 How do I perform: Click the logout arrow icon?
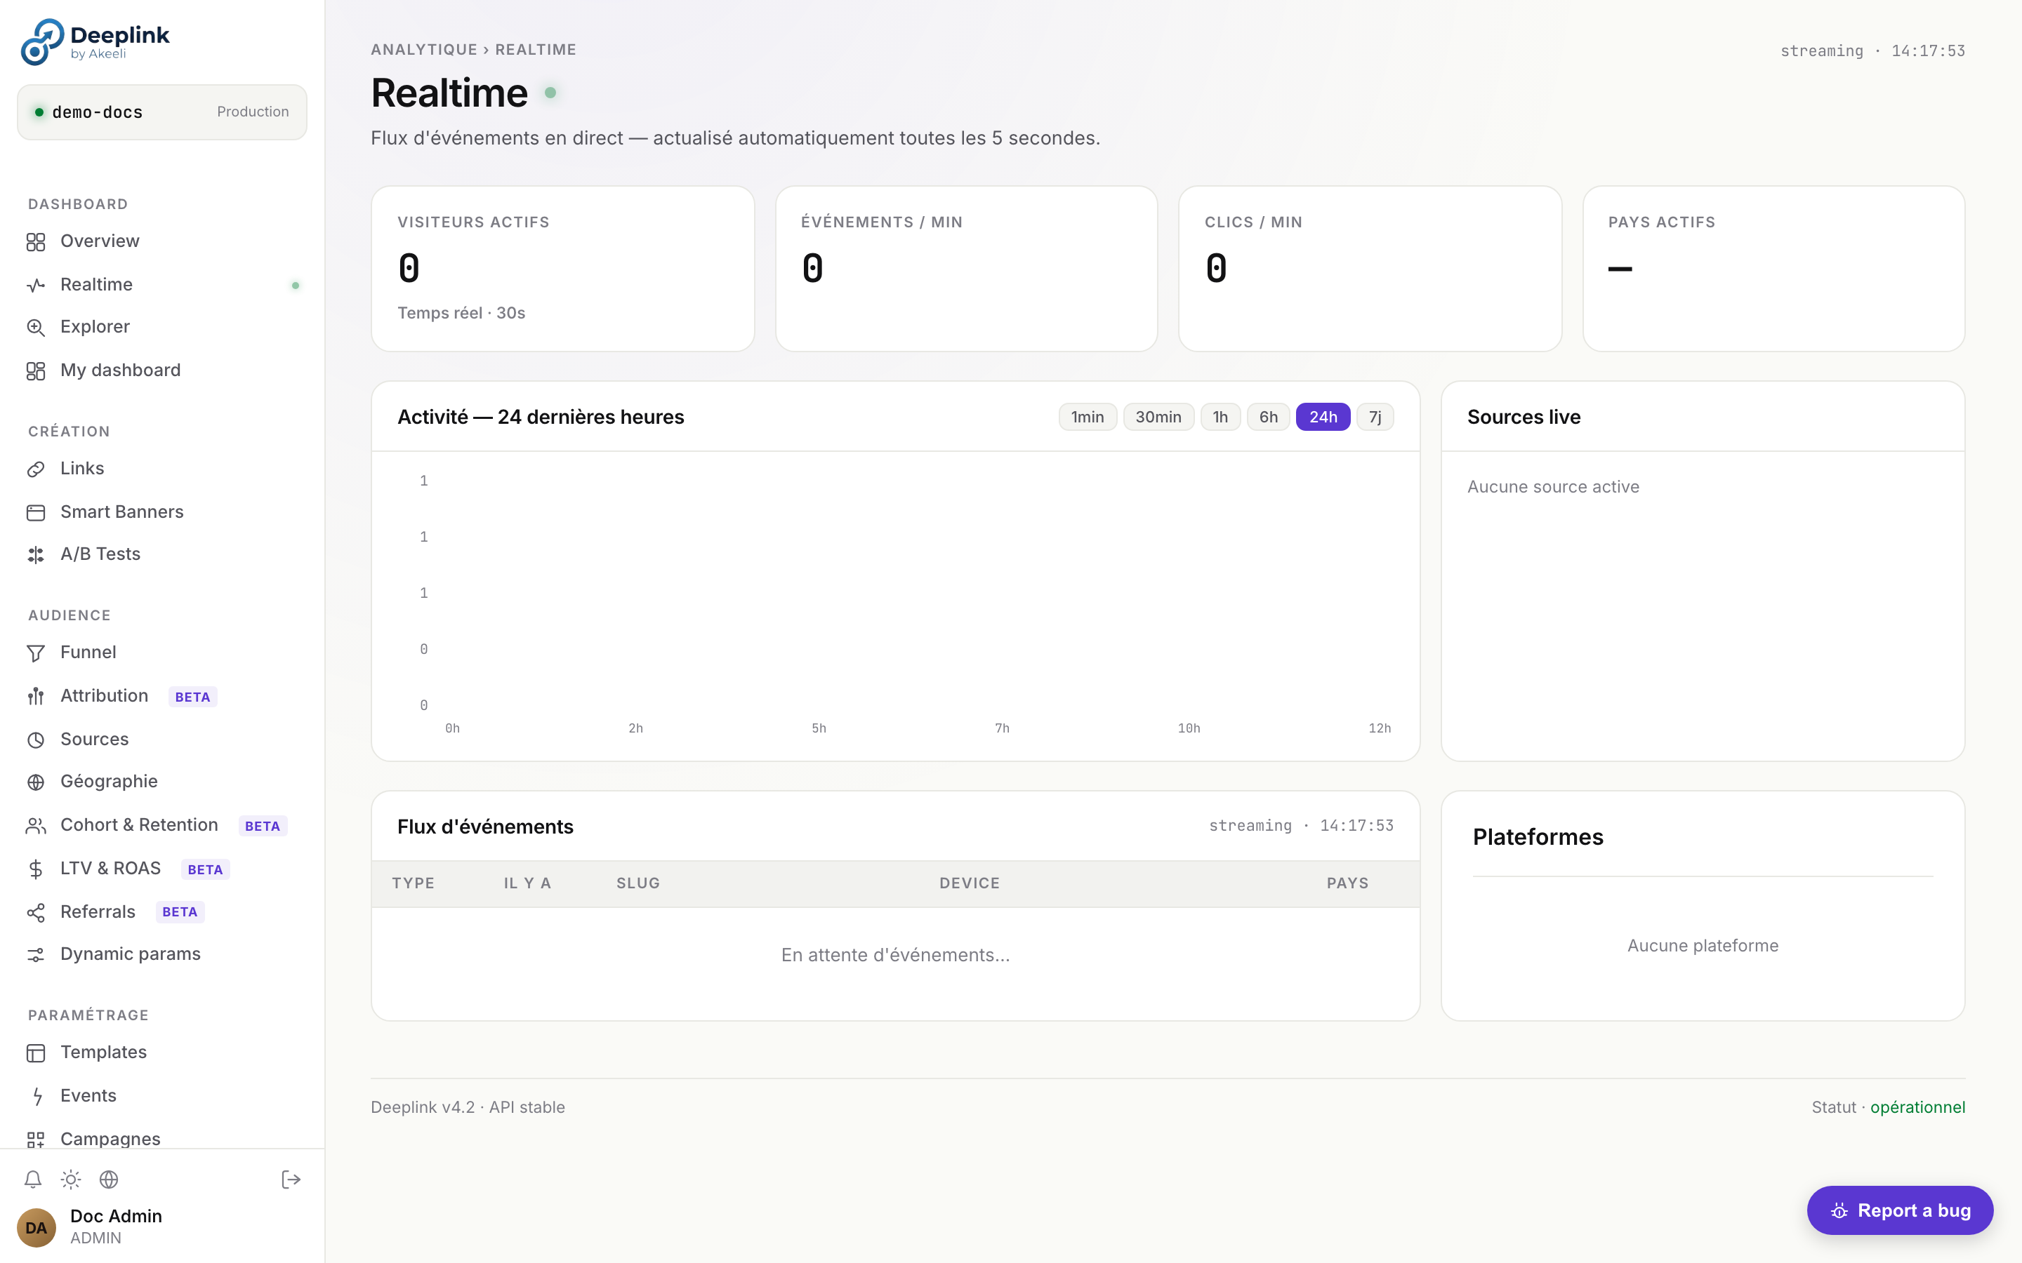(x=291, y=1180)
